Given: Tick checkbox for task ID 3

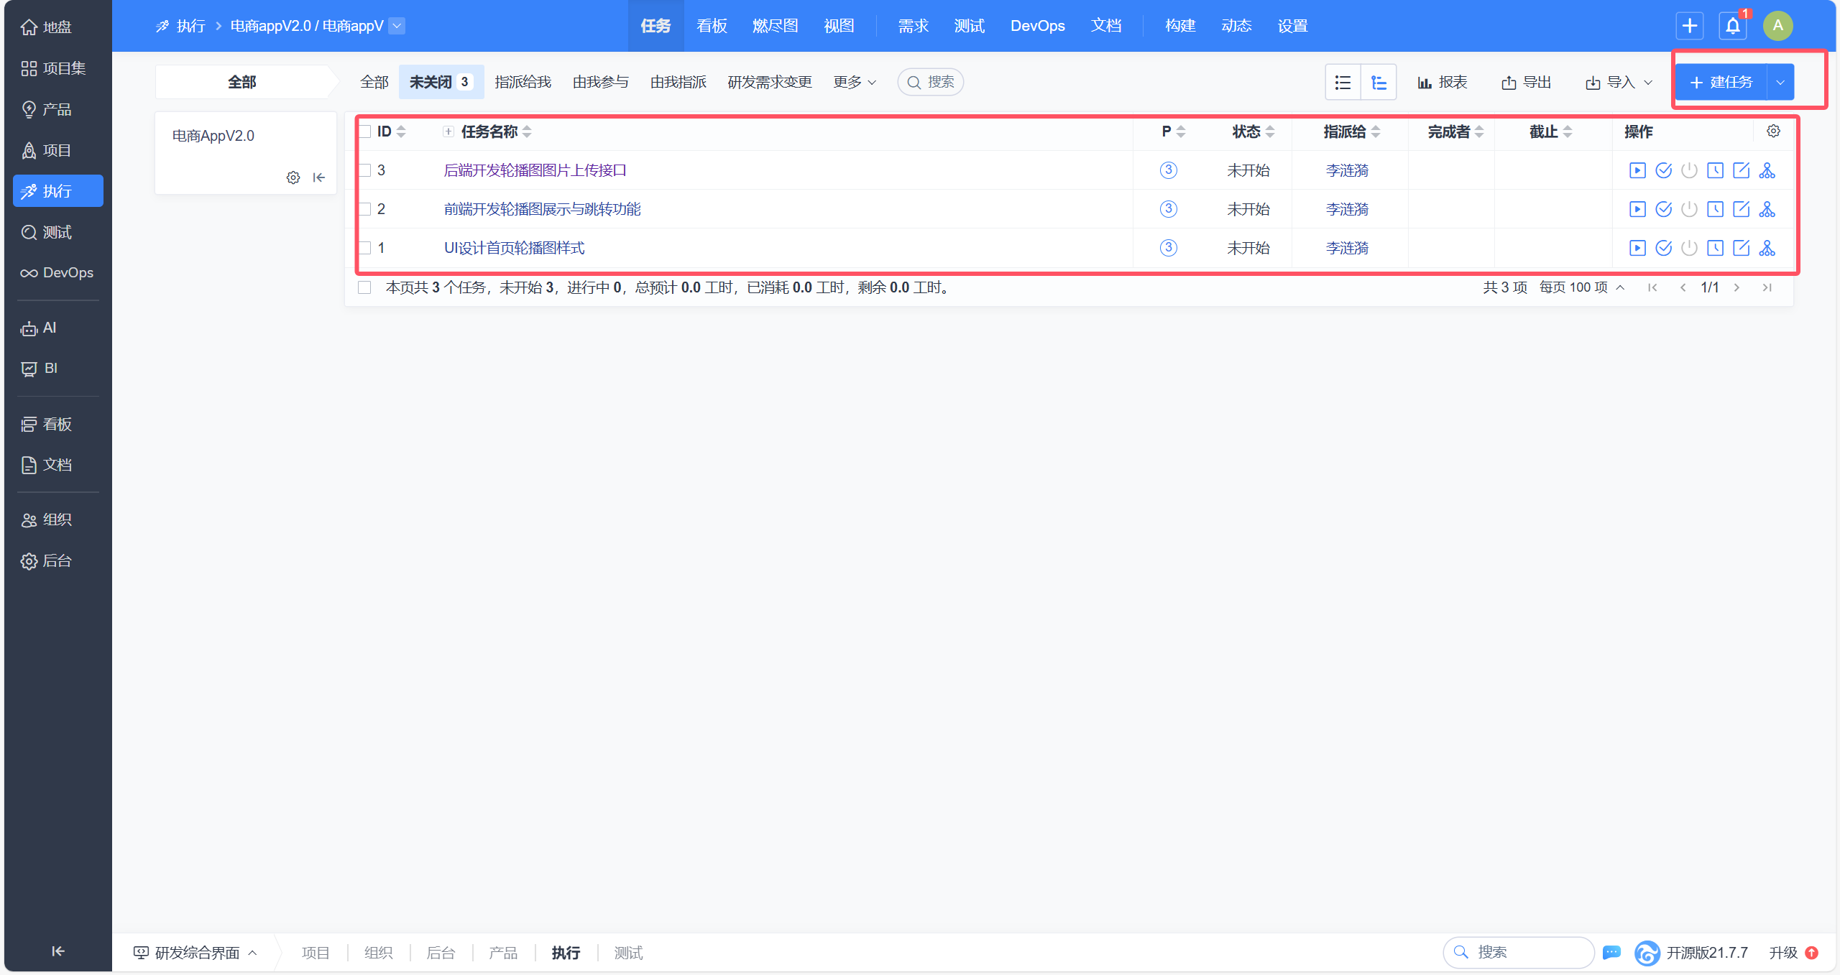Looking at the screenshot, I should (365, 170).
